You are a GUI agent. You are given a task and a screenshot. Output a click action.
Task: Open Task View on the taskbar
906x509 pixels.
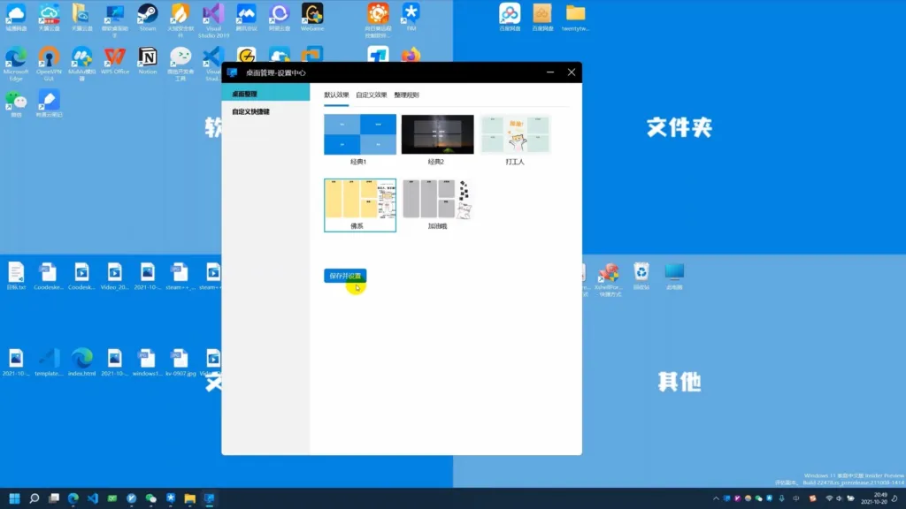click(x=54, y=498)
